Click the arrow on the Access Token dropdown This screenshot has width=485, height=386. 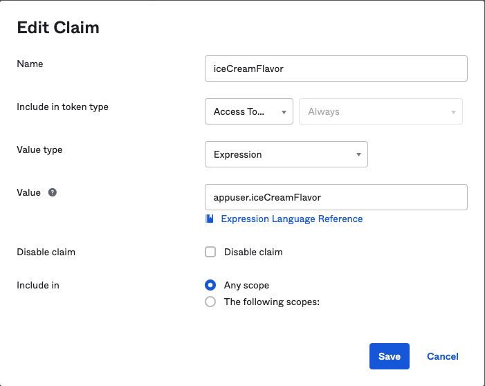[284, 111]
